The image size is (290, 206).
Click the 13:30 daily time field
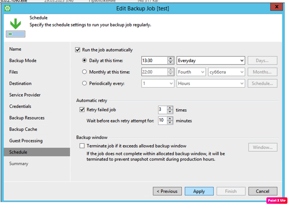coord(154,60)
